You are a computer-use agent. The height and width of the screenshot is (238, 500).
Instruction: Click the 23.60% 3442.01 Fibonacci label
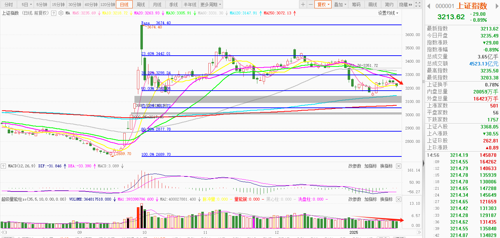[156, 54]
